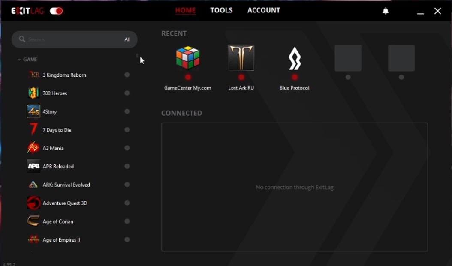Click the 4Story game icon
The height and width of the screenshot is (266, 452).
(34, 111)
